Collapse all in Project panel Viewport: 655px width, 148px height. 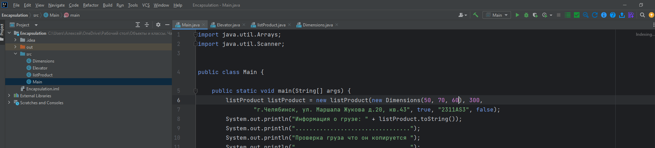point(147,25)
